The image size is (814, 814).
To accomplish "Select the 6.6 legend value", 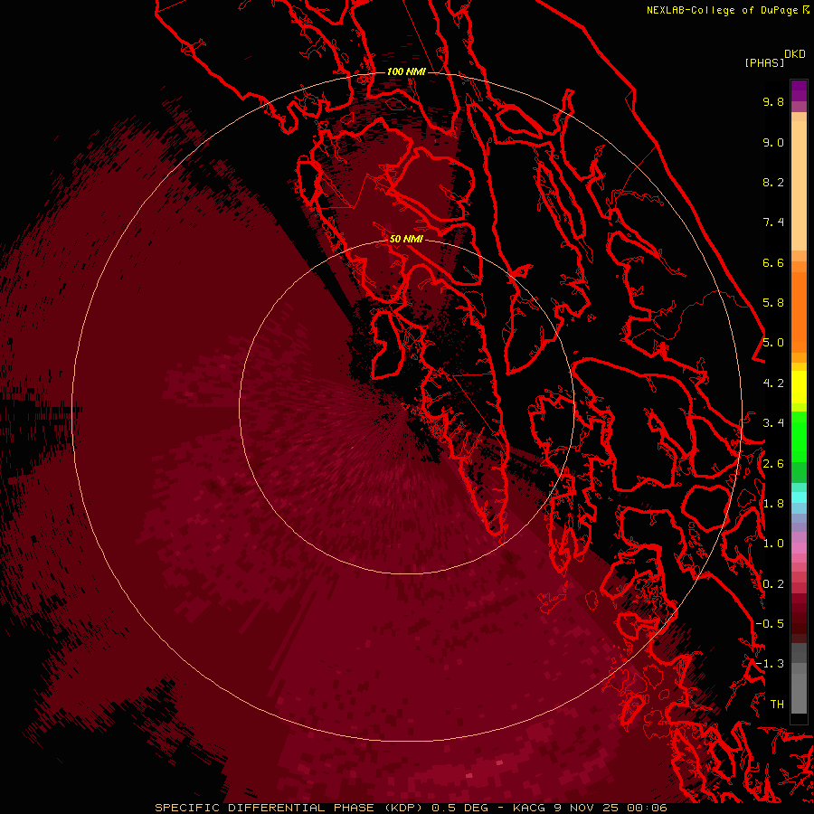I will point(773,262).
